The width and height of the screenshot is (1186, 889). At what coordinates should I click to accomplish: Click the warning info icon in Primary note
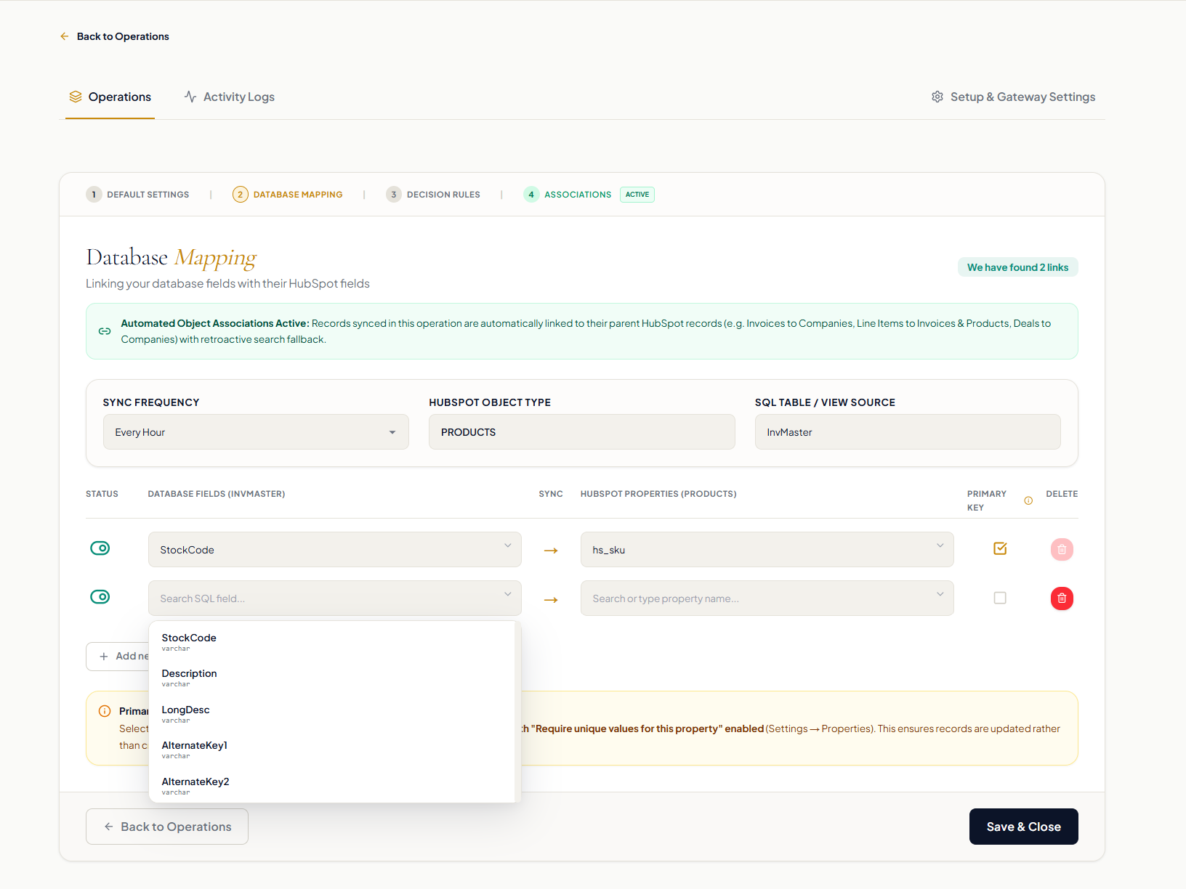(105, 711)
